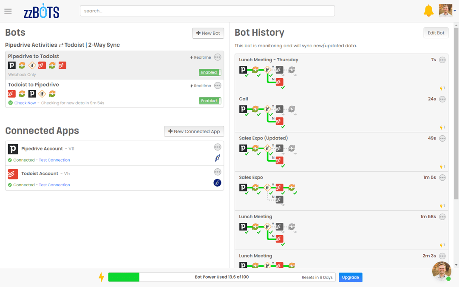Click inside the search field
Viewport: 459px width, 287px height.
coord(207,11)
